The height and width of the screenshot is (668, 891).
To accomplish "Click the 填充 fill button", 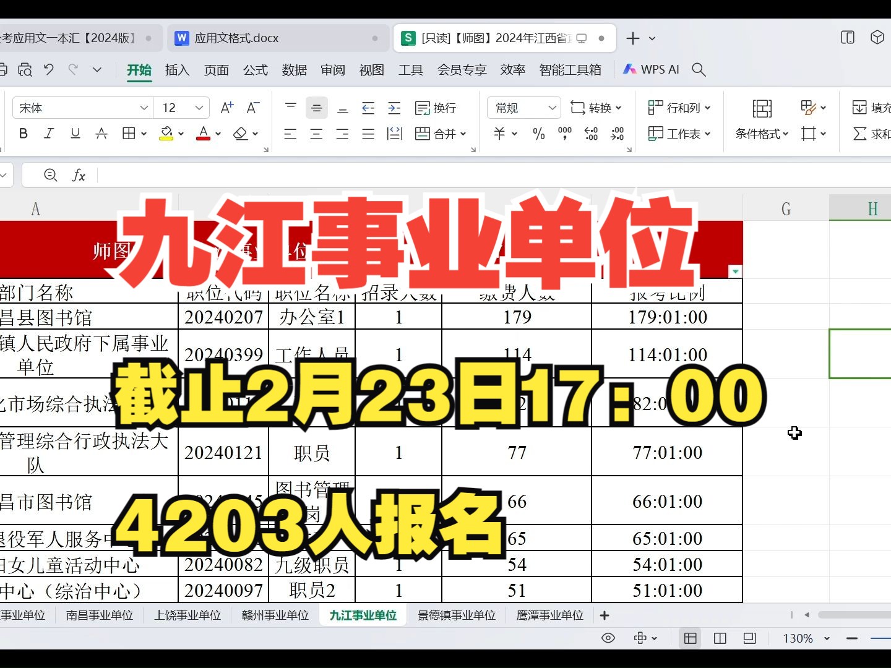I will [872, 108].
